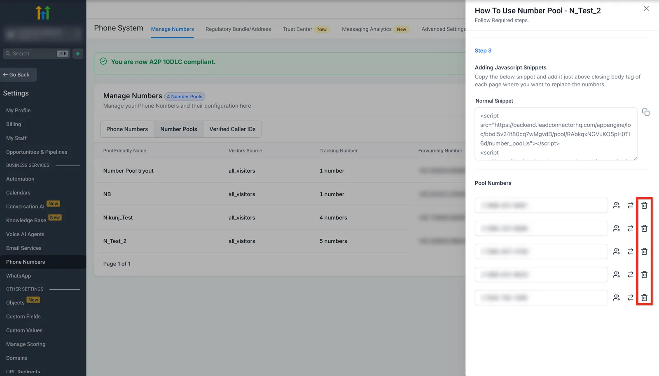Viewport: 659px width, 376px height.
Task: Click inside the Normal Snippet text area
Action: click(556, 134)
